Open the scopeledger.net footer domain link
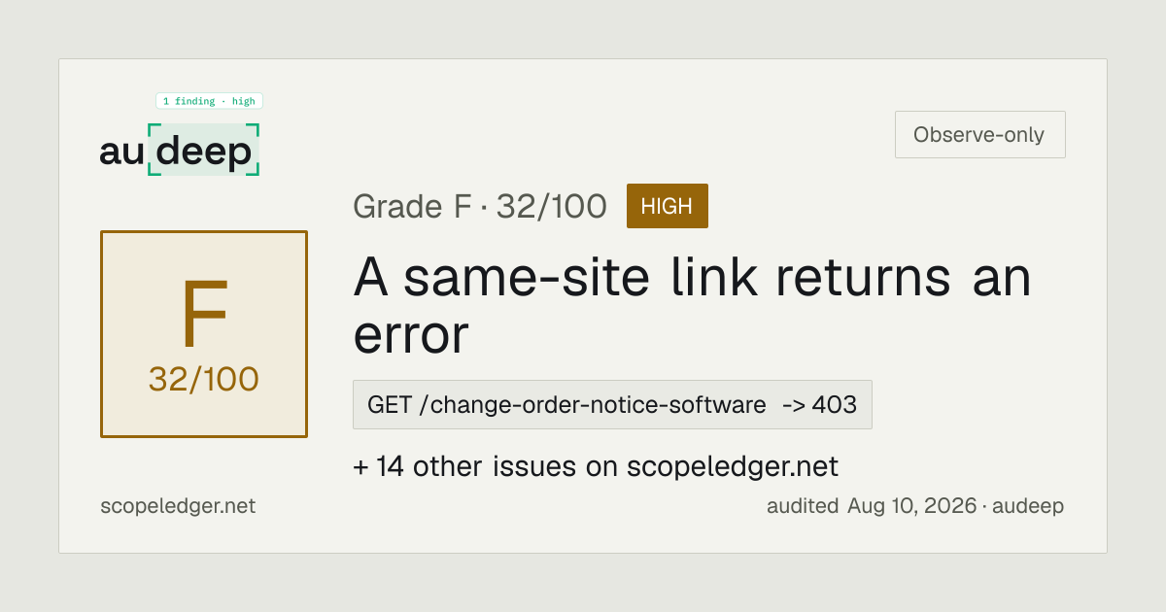The width and height of the screenshot is (1166, 612). coord(178,506)
